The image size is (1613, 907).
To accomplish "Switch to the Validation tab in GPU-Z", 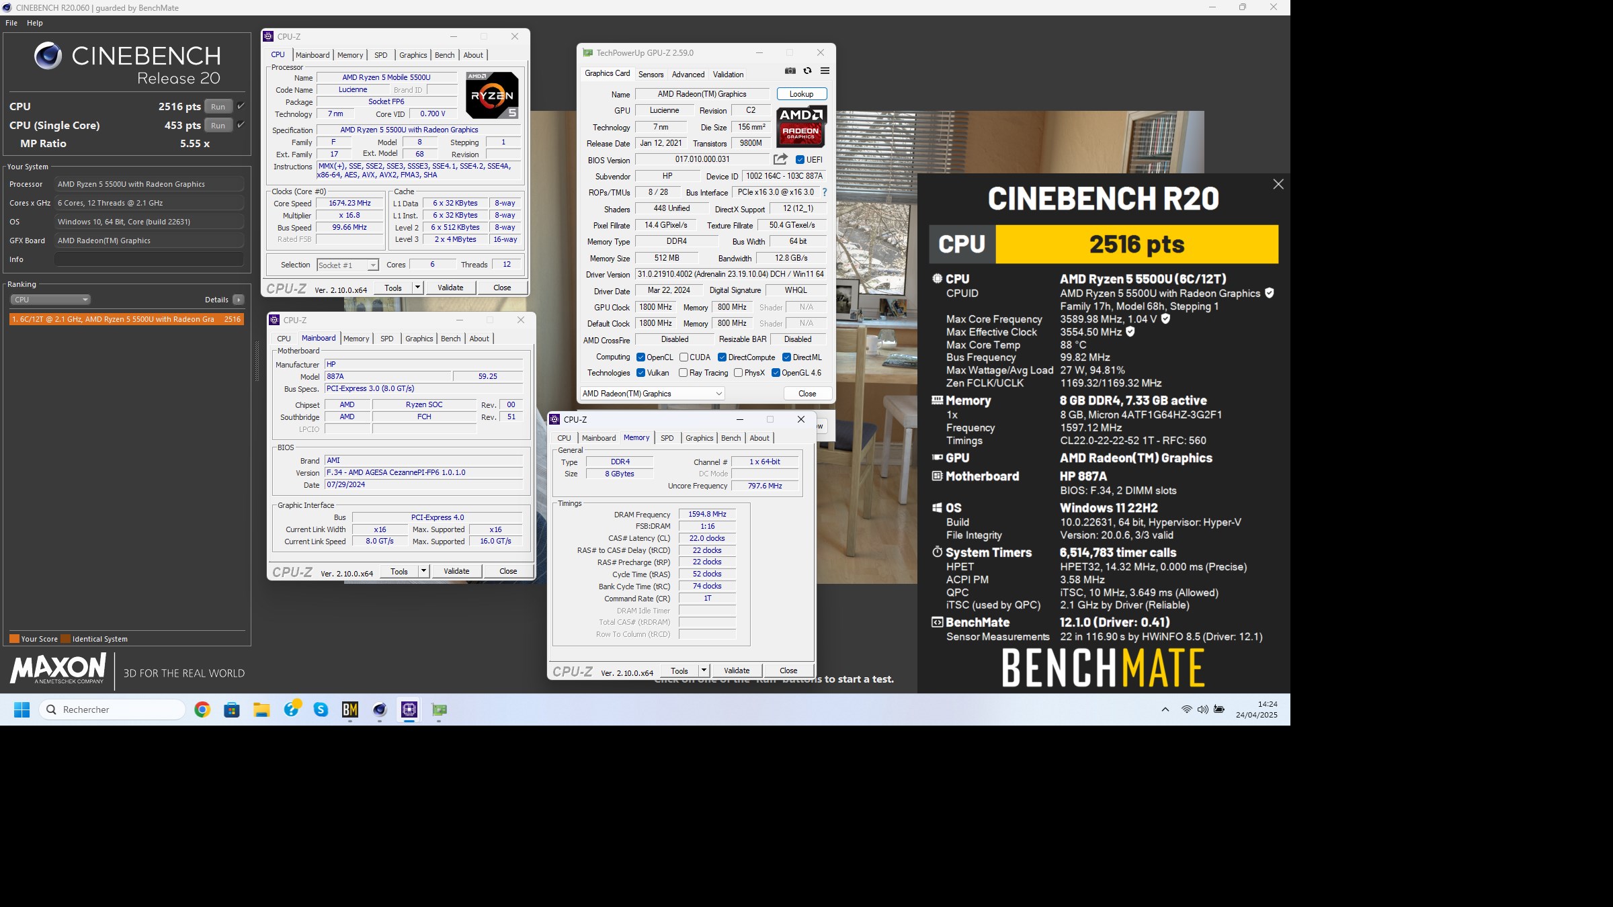I will [x=728, y=75].
